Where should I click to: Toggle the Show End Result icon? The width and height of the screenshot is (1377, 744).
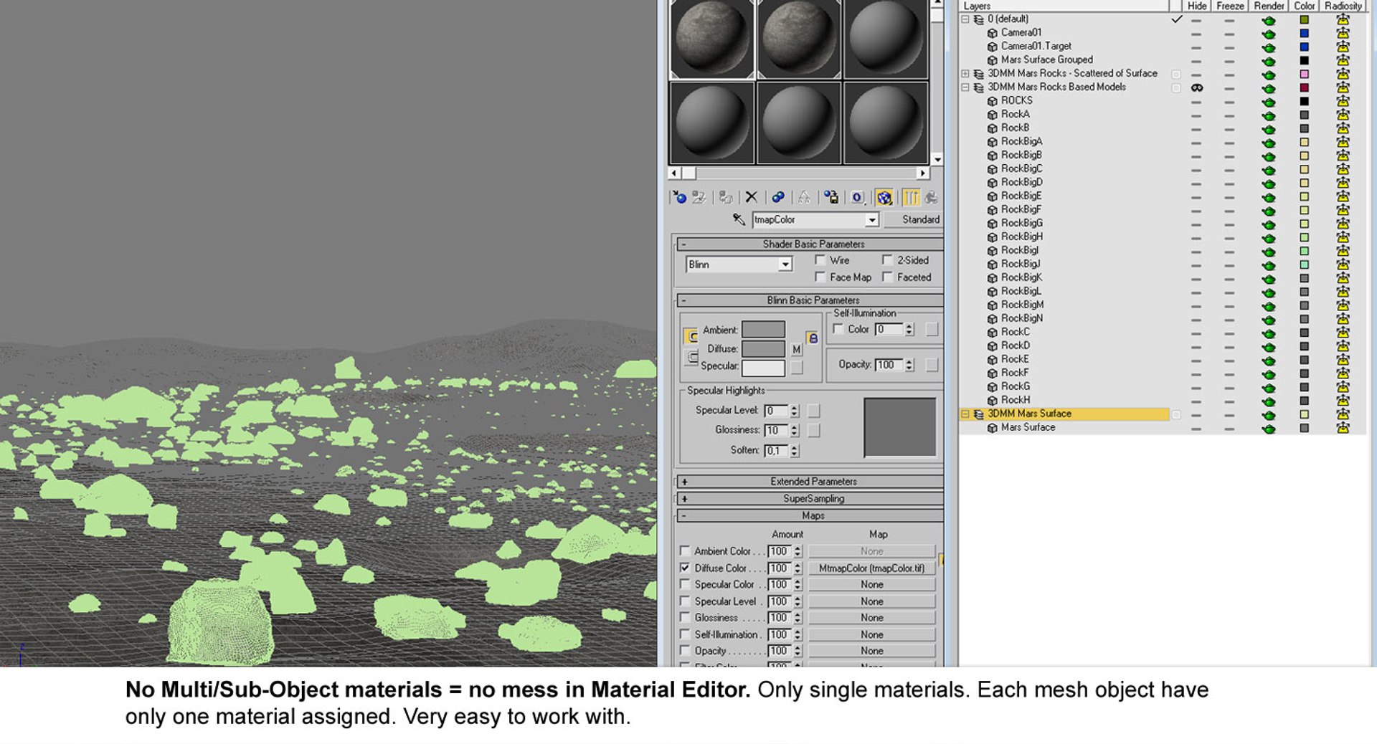(911, 197)
